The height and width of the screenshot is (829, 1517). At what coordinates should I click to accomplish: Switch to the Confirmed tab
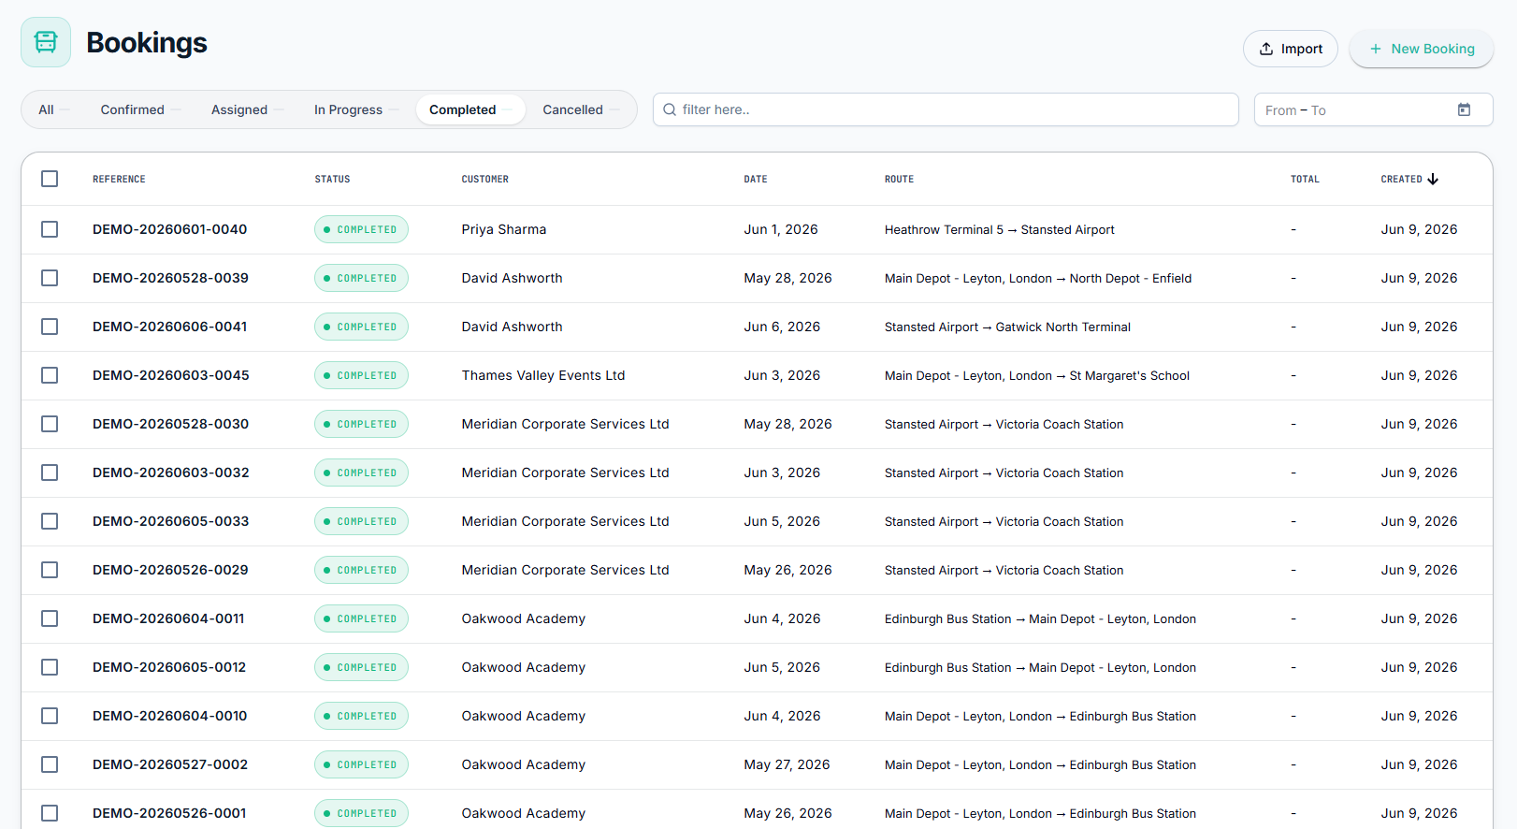(140, 109)
